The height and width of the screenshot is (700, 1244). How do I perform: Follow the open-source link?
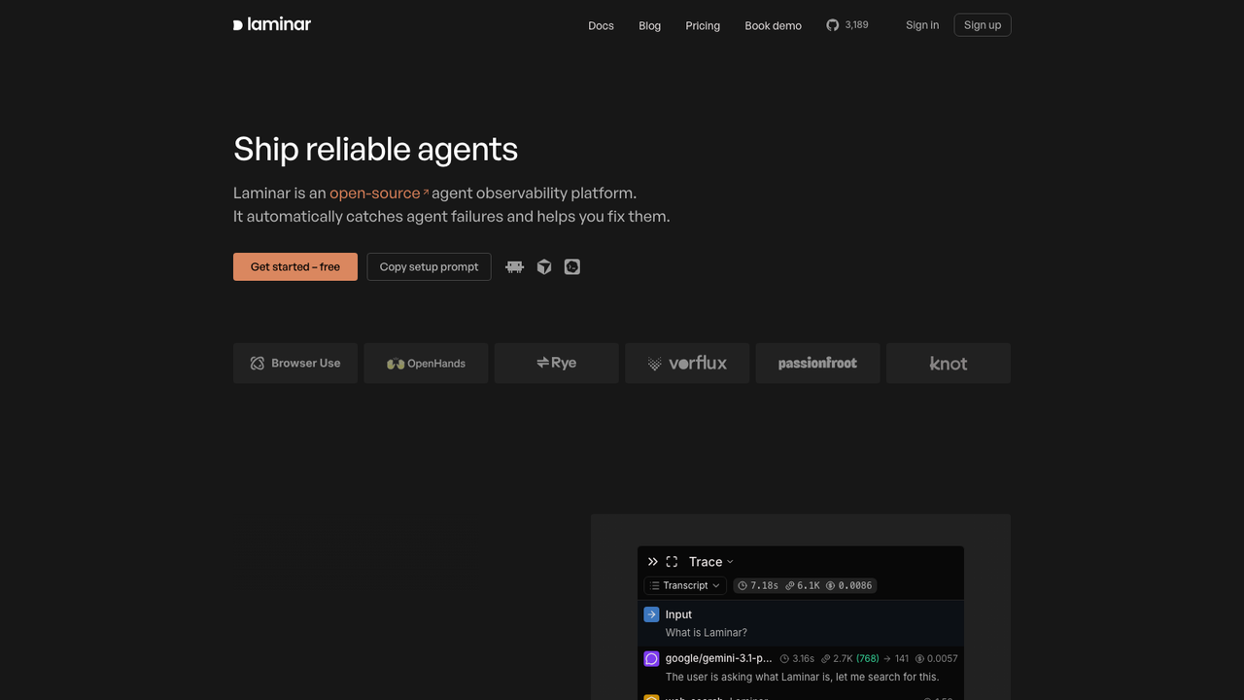point(378,192)
